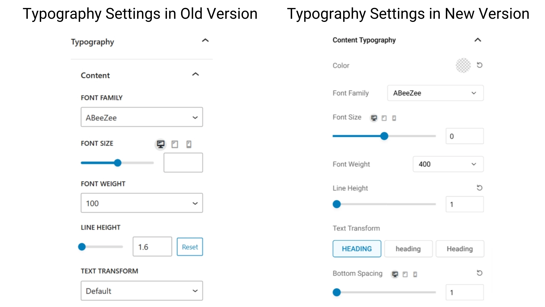Click the LINE HEIGHT field showing 1.6
Screen dimensions: 545x307
152,247
